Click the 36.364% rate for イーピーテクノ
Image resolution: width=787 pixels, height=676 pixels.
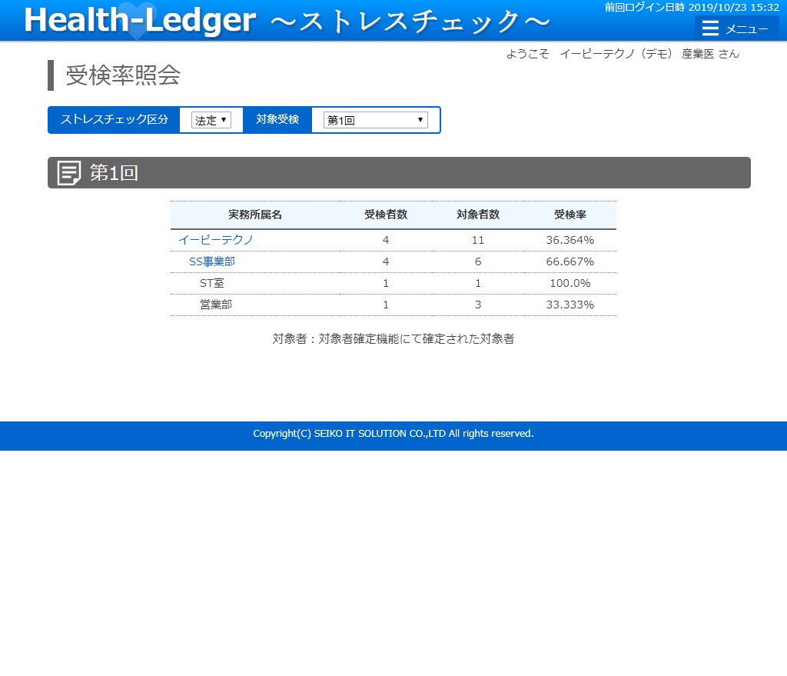[x=570, y=240]
